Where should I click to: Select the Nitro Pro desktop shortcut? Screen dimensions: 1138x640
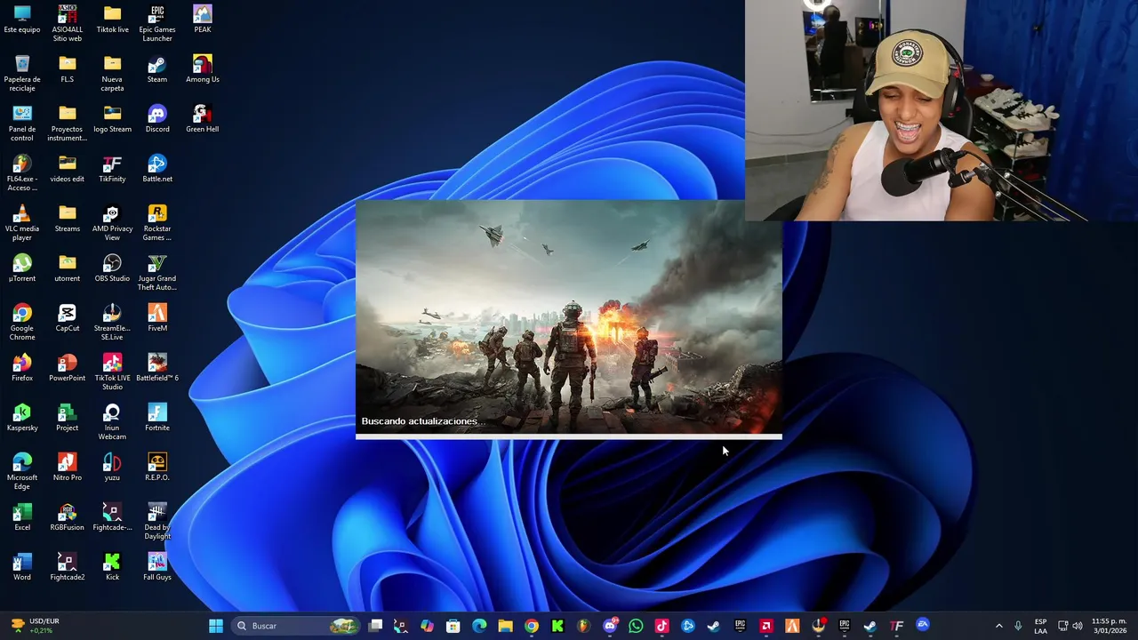click(68, 468)
